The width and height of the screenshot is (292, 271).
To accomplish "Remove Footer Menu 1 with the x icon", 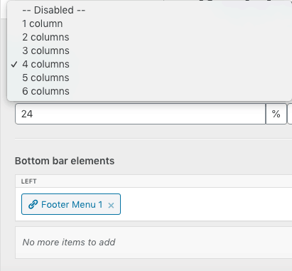I will coord(111,206).
